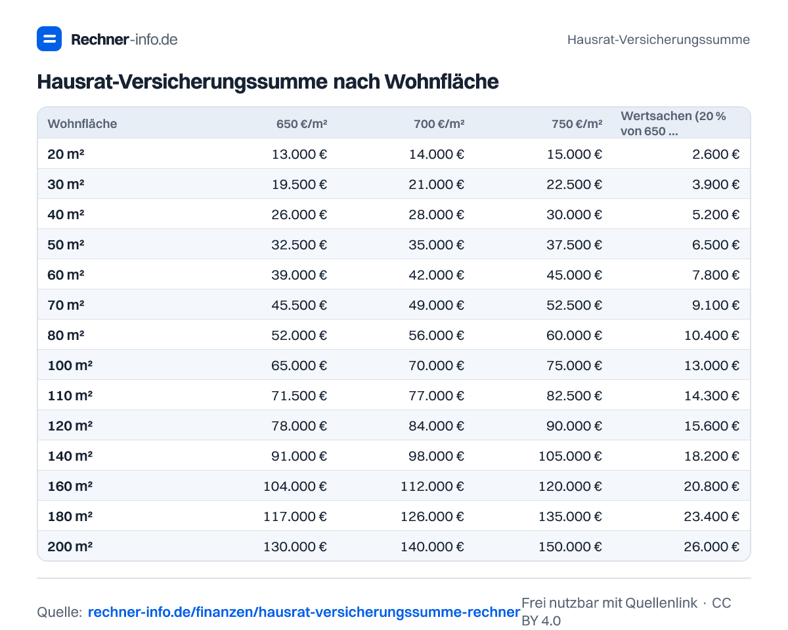This screenshot has width=788, height=630.
Task: Select the 40 m² row label
Action: click(66, 215)
